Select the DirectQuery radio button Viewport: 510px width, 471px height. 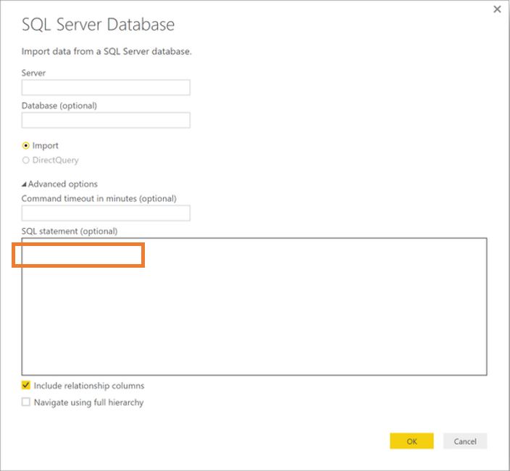(x=25, y=160)
